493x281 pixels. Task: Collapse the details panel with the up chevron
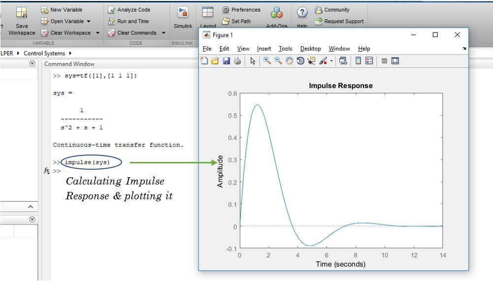(x=31, y=207)
